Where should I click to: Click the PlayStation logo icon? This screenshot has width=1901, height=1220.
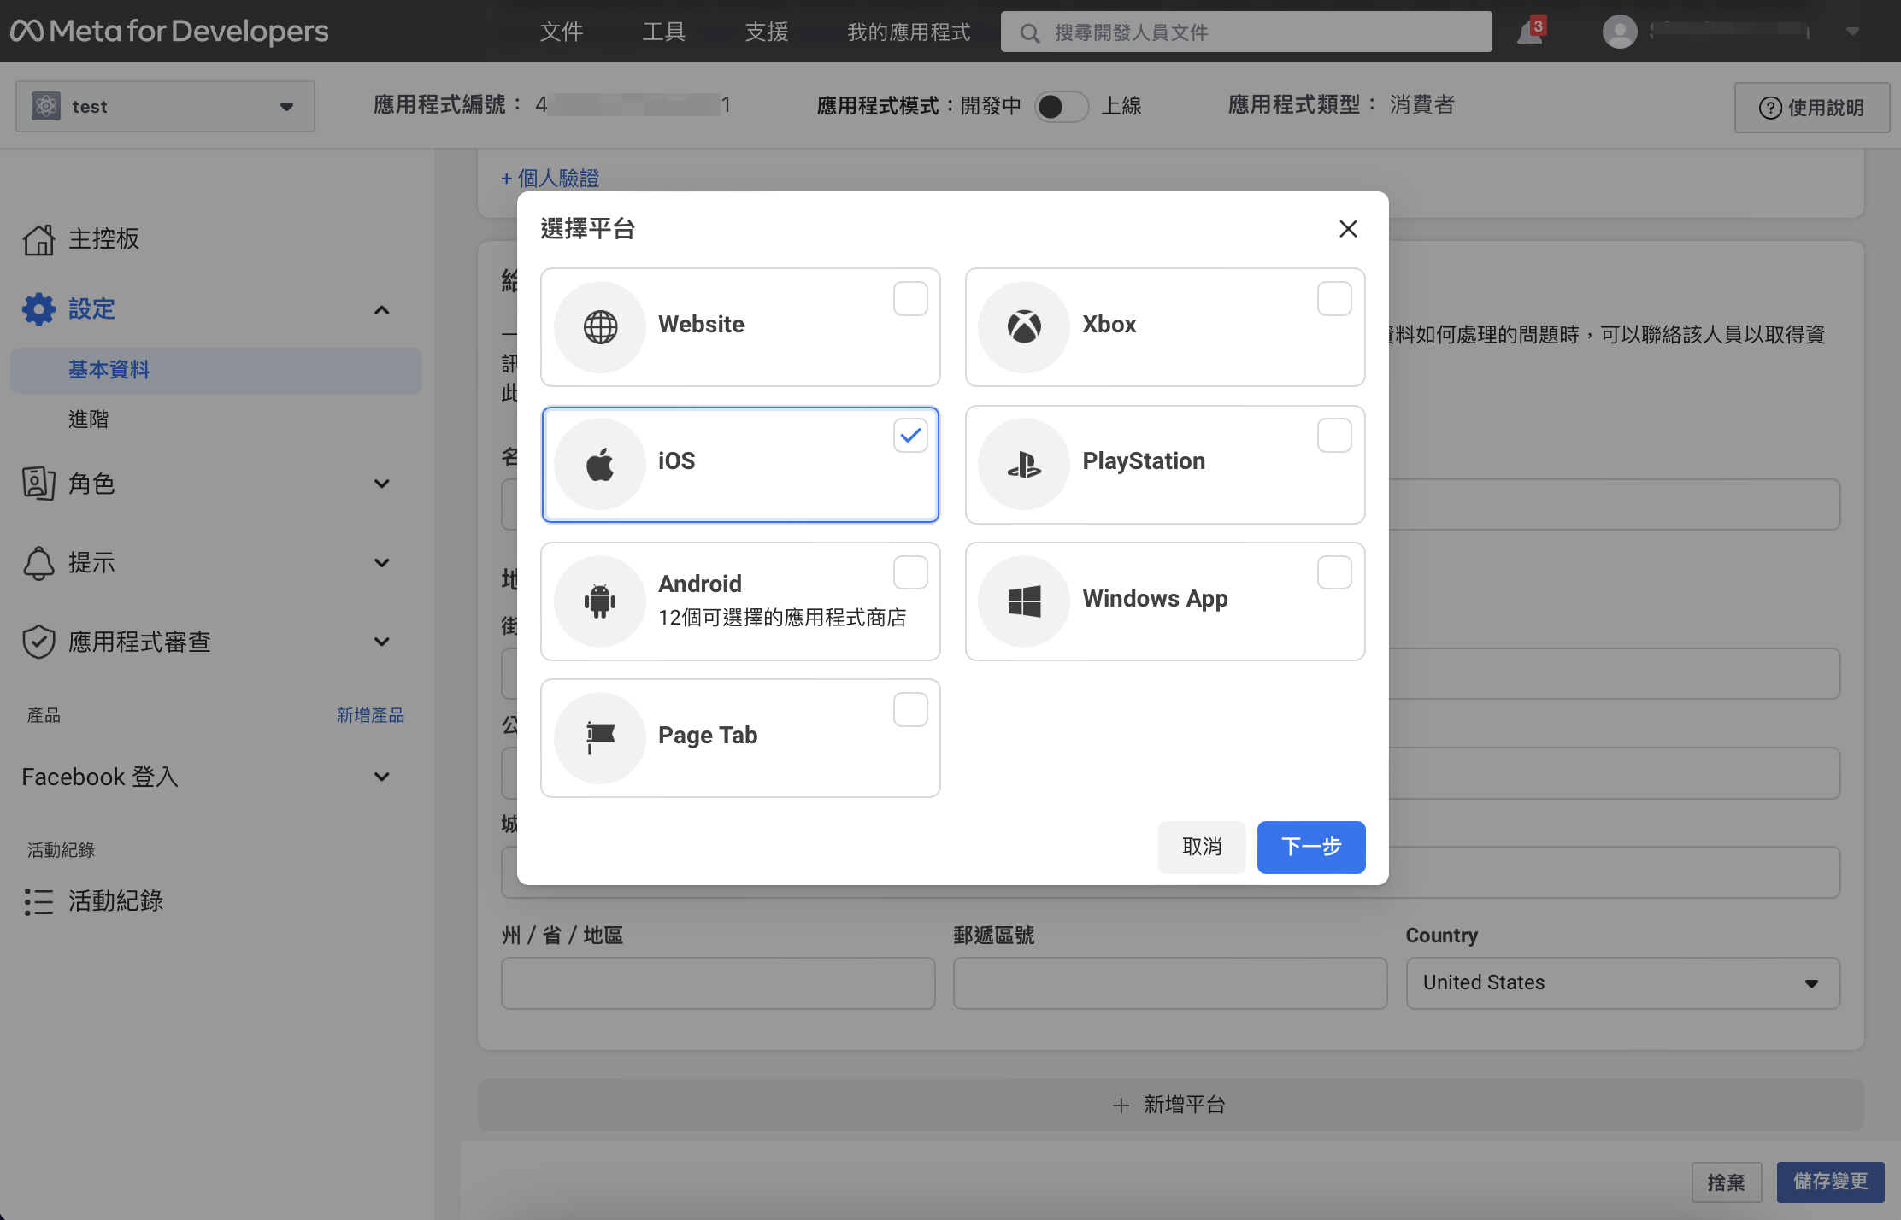[x=1024, y=464]
